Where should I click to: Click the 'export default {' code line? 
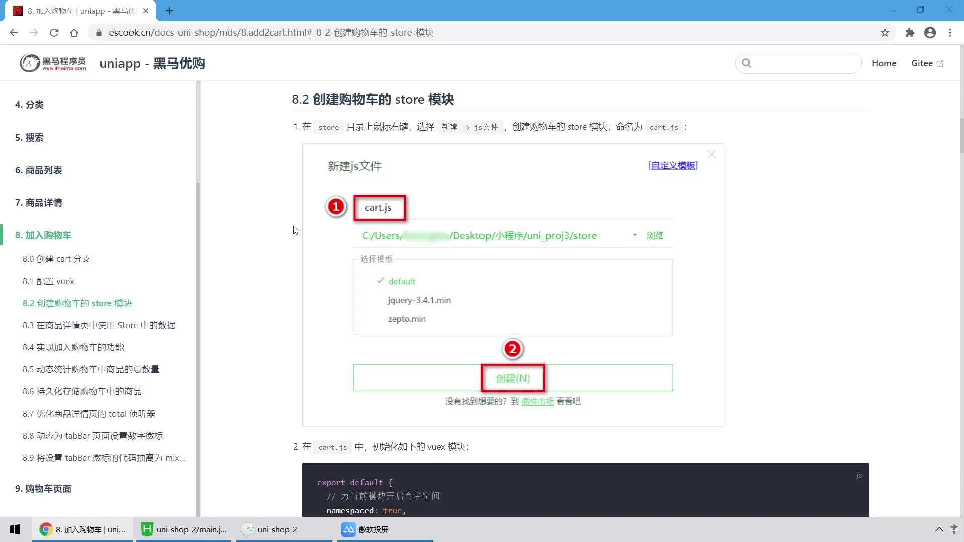[354, 482]
